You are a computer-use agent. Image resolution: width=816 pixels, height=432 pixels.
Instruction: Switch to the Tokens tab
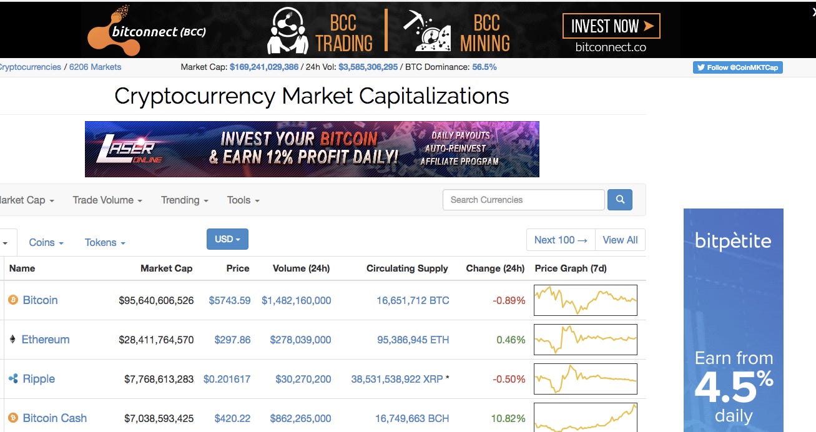click(x=105, y=242)
